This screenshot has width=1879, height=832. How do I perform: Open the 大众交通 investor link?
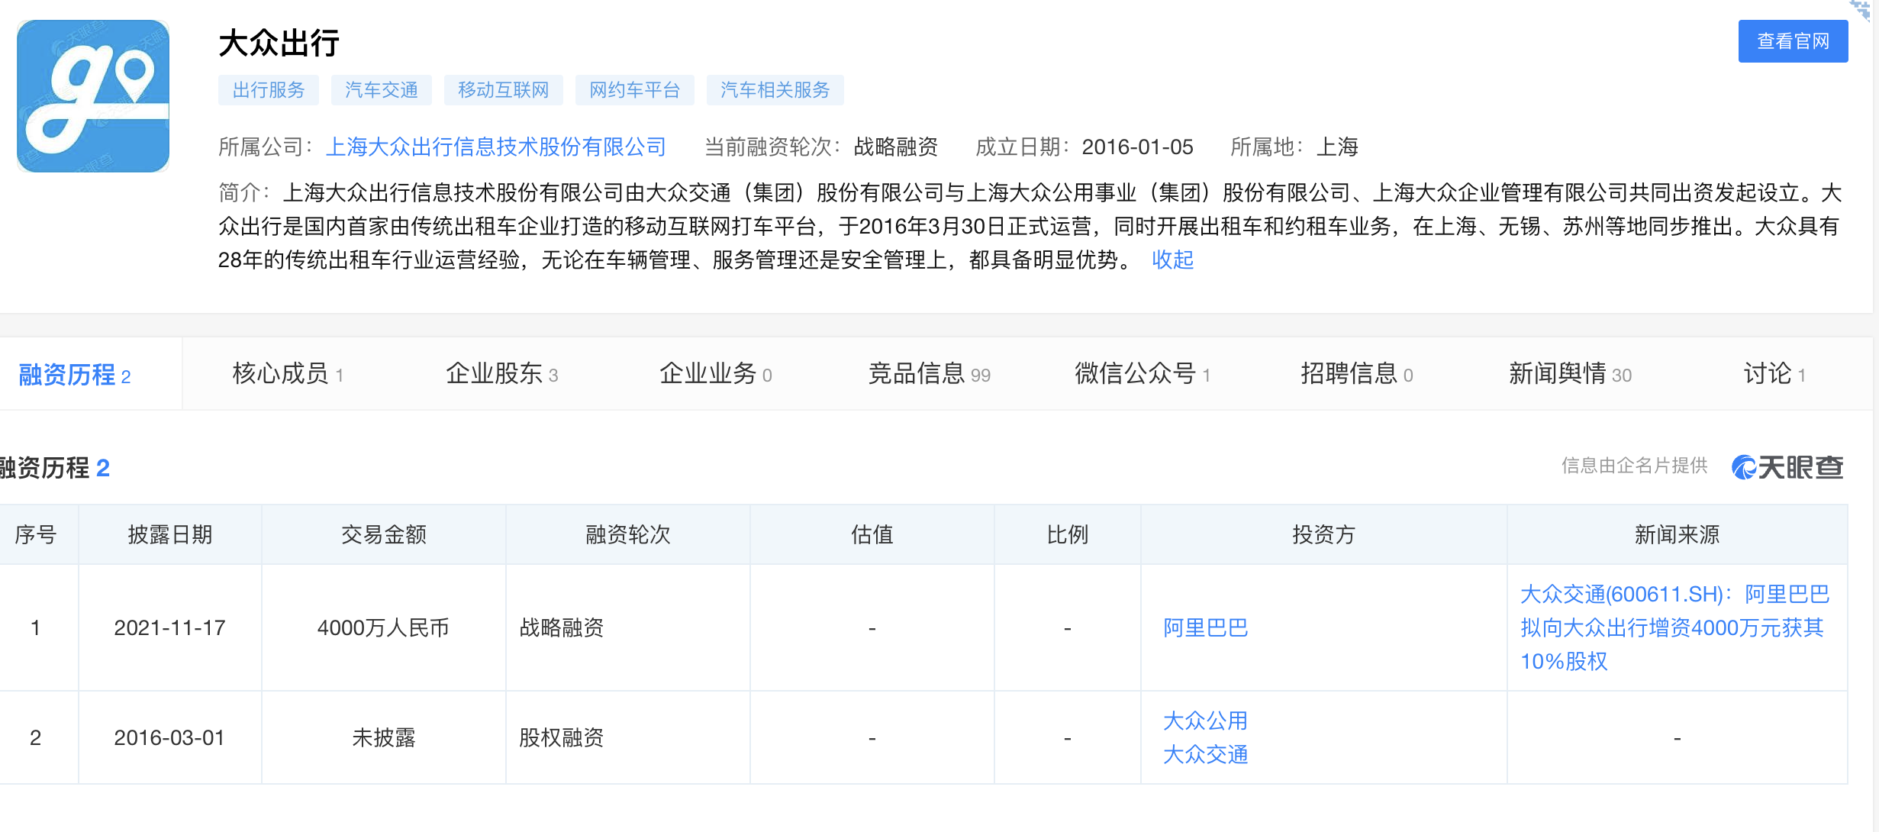coord(1206,755)
